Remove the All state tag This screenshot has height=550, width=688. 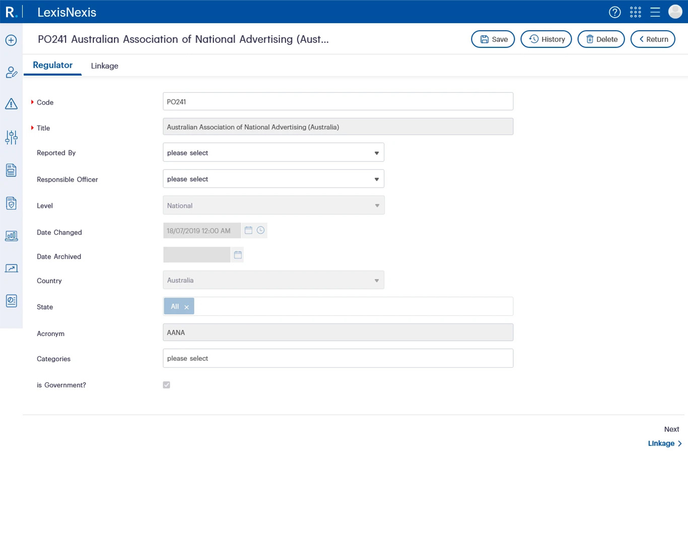click(186, 307)
